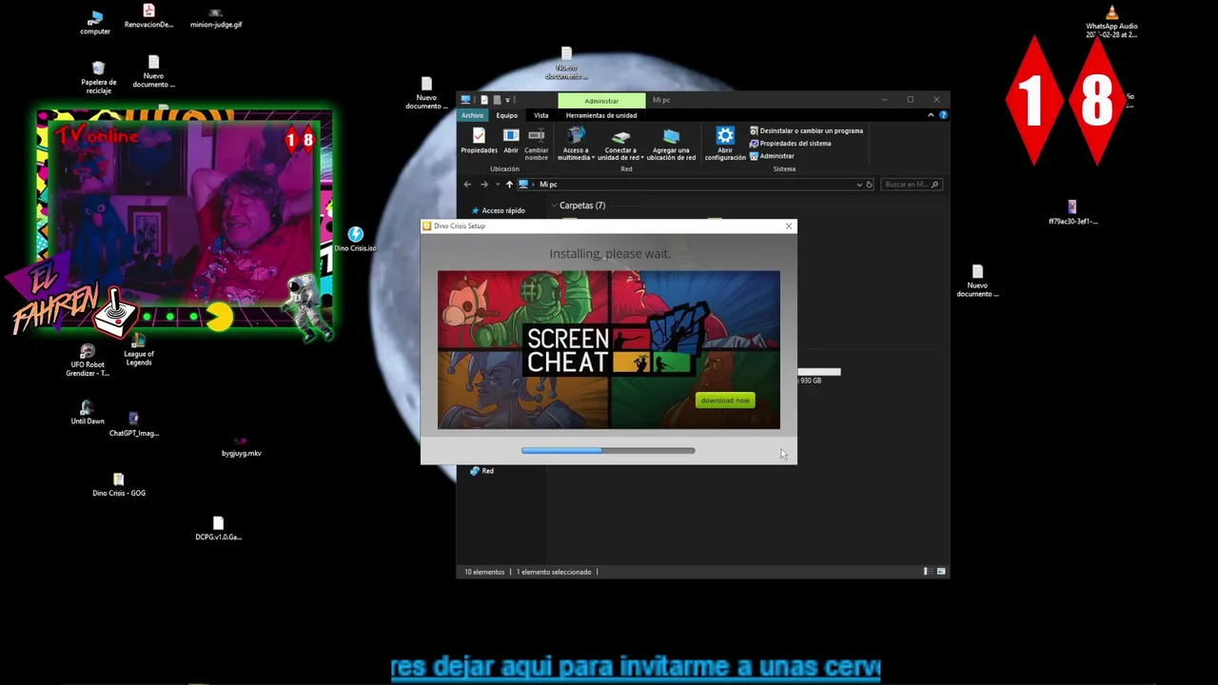Click Propiedades icon in Explorer ribbon
Image resolution: width=1218 pixels, height=685 pixels.
point(479,141)
